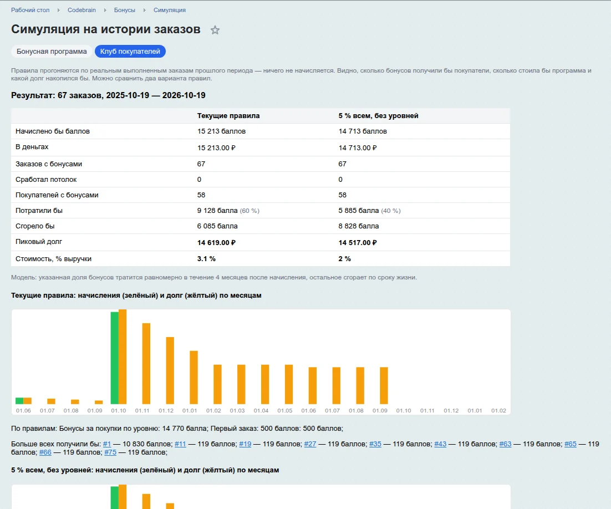Click arrow separator after Рабочий стол breadcrumb
This screenshot has height=509, width=611.
pos(58,10)
